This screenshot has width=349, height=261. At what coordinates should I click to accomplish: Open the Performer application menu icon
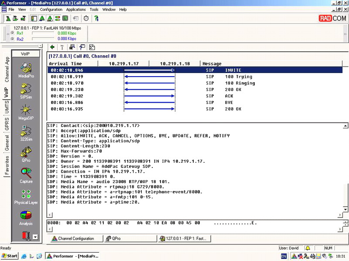tap(4, 10)
